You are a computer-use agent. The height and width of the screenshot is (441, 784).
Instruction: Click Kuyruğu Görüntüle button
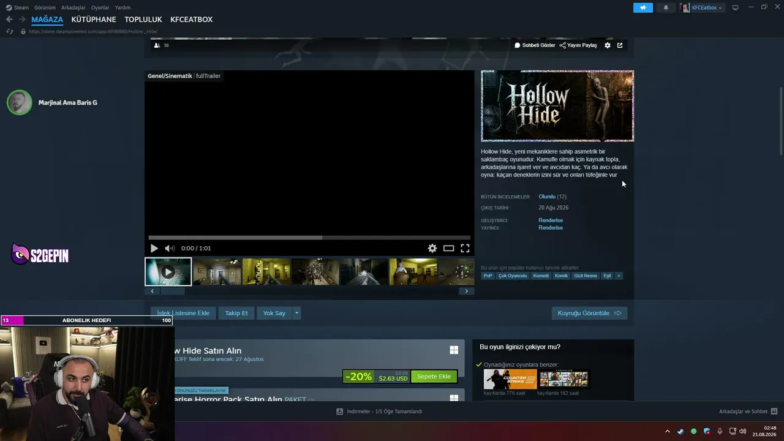589,313
